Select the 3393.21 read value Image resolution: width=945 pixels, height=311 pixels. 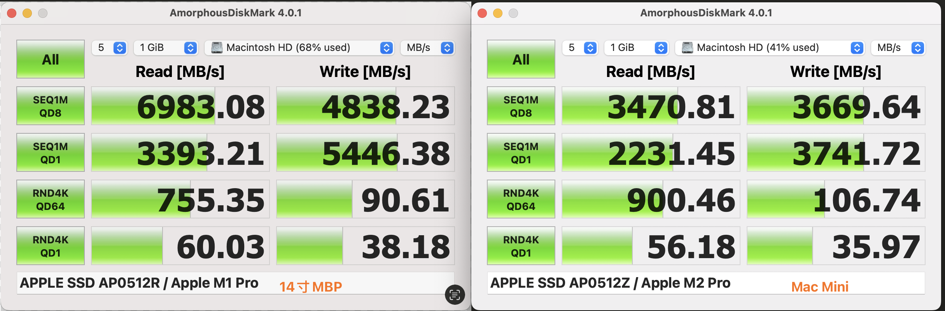(x=180, y=152)
